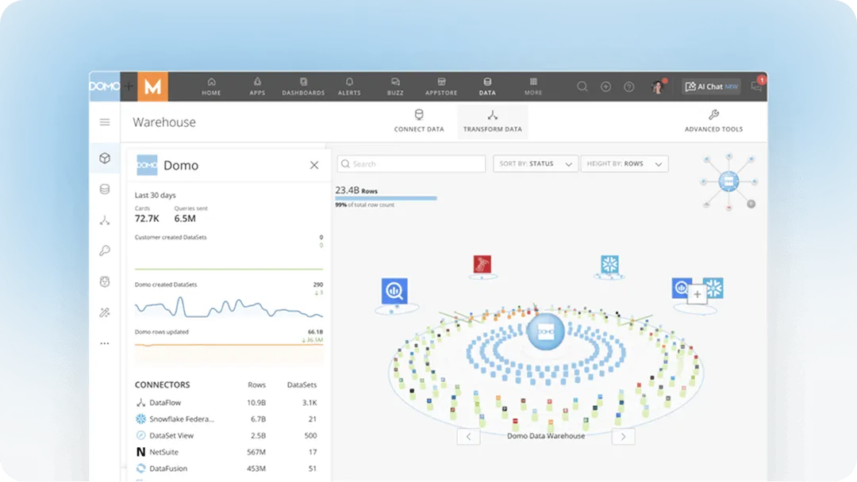Select the DataSet View connector row
Screen dimensions: 857x482
pyautogui.click(x=226, y=435)
